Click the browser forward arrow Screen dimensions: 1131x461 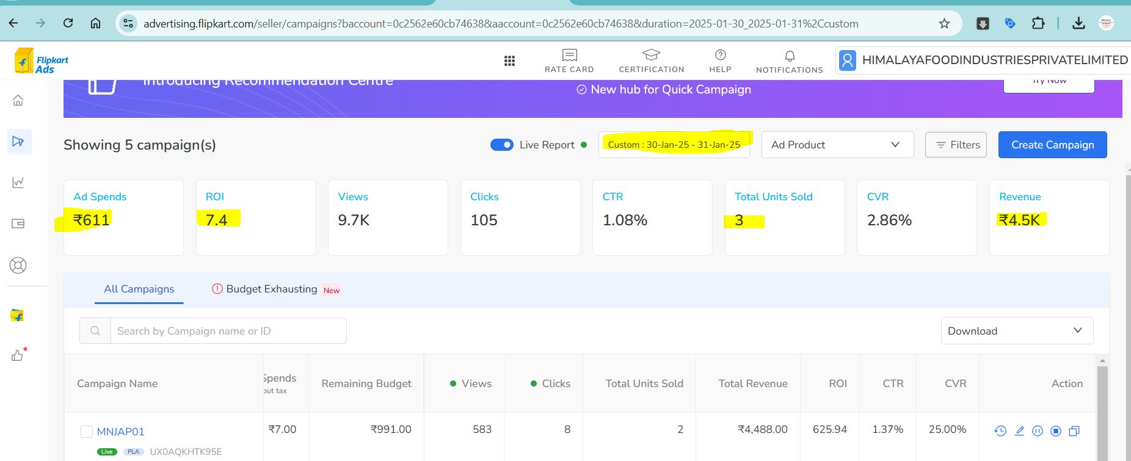pyautogui.click(x=41, y=23)
